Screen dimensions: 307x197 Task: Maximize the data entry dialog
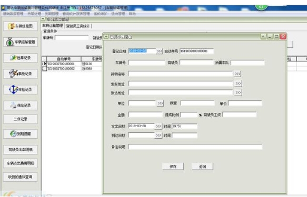[x=276, y=36]
